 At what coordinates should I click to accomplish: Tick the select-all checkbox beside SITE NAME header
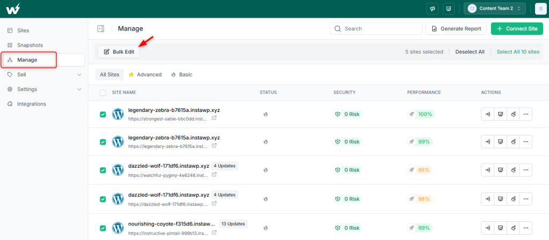coord(102,93)
